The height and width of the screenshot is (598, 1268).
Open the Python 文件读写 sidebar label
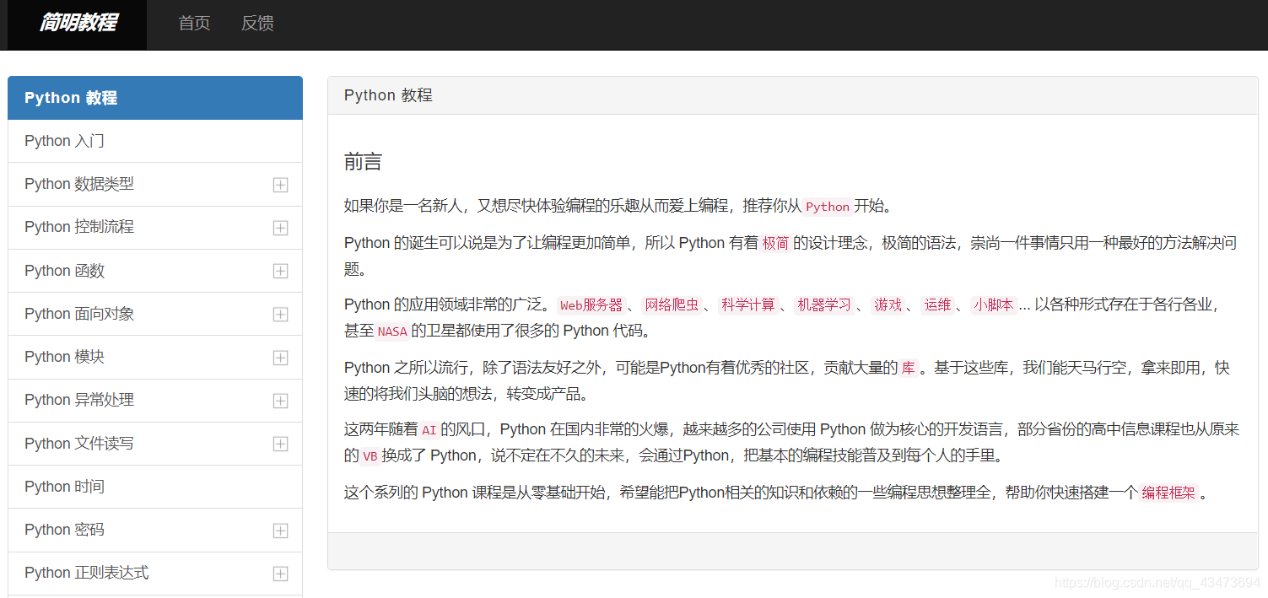tap(79, 444)
